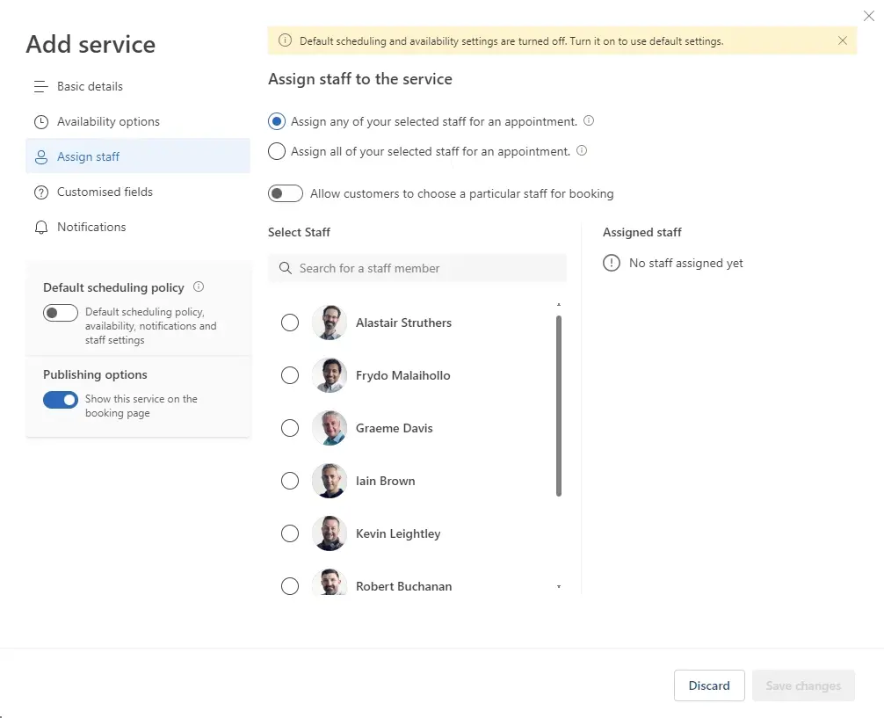Open the Basic details section

tap(90, 86)
